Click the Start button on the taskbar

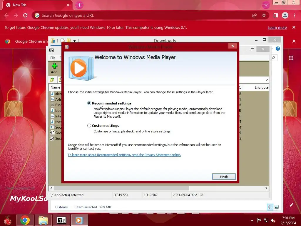[8, 220]
